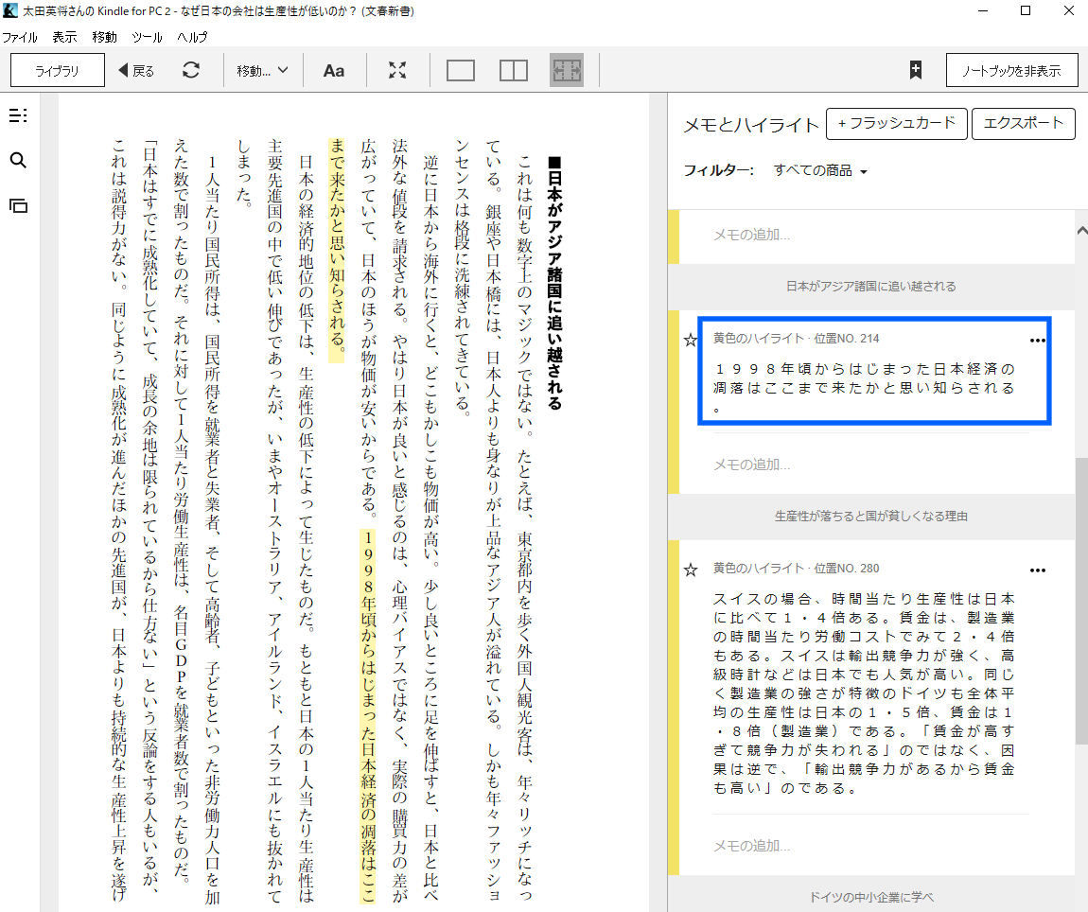Click the yellow highlighted まで来たかと思い知らされる text

pos(337,250)
